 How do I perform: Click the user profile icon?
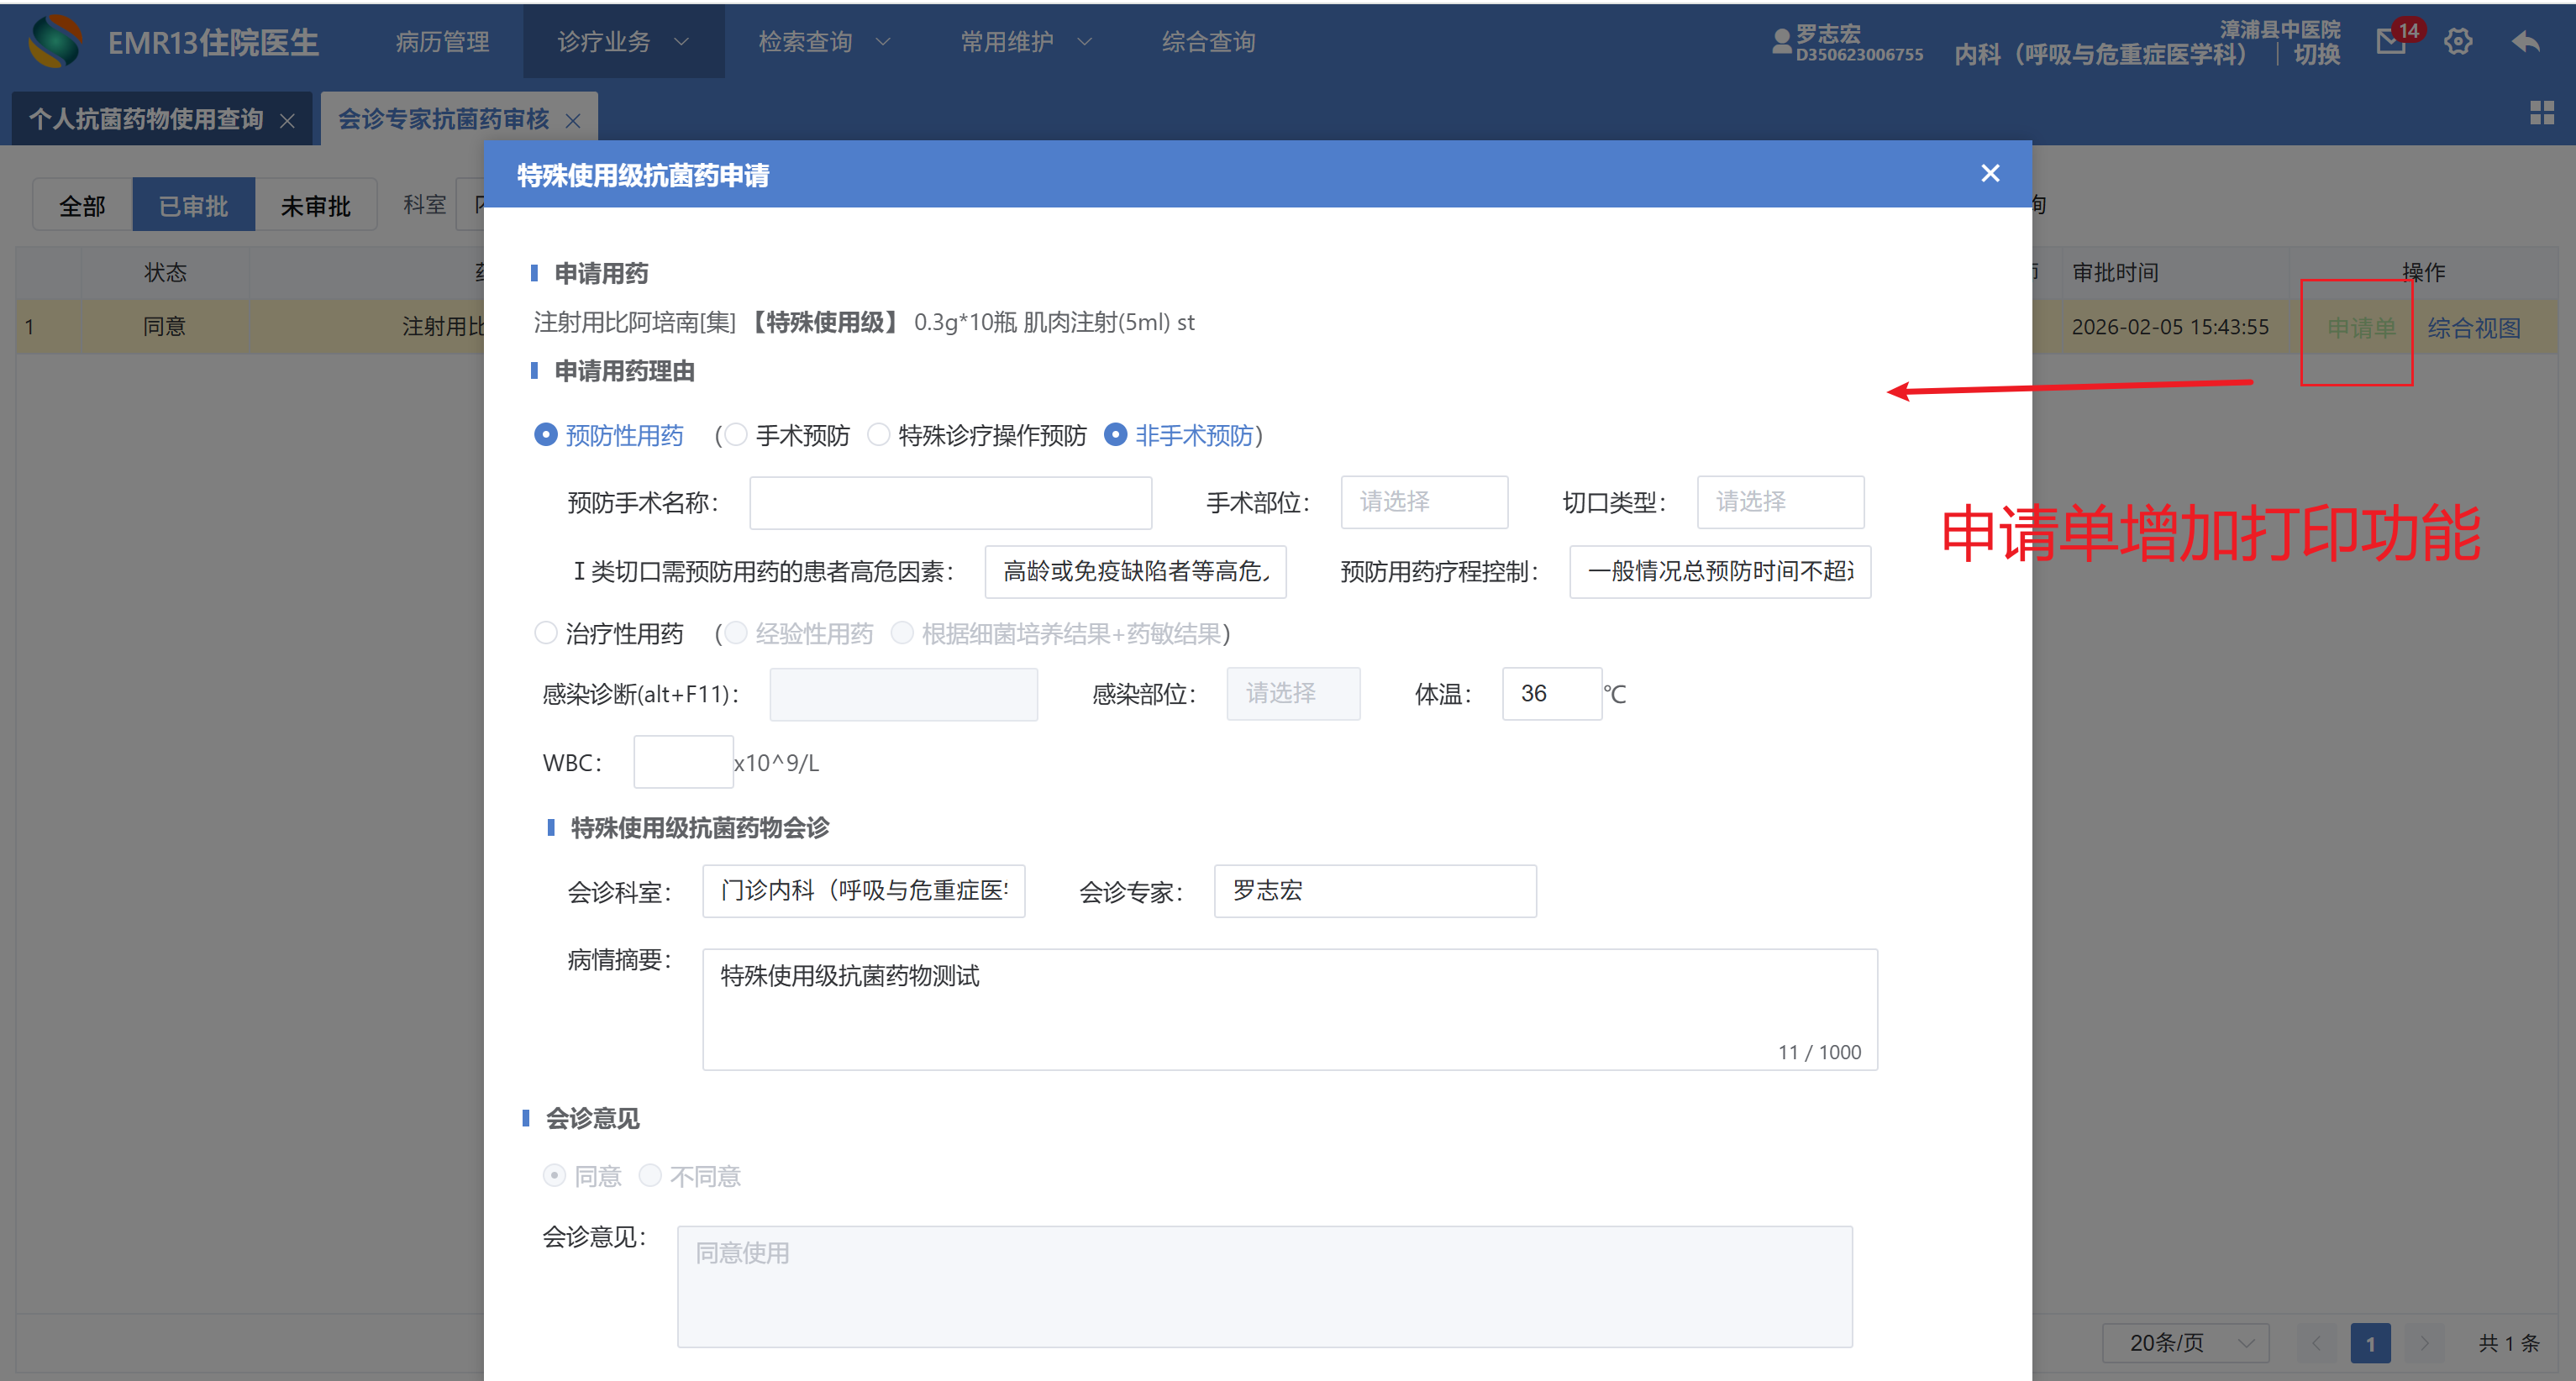(1781, 42)
